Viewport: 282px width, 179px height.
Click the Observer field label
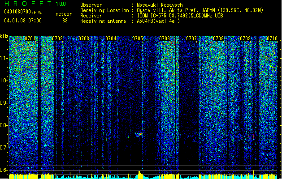[x=91, y=5]
